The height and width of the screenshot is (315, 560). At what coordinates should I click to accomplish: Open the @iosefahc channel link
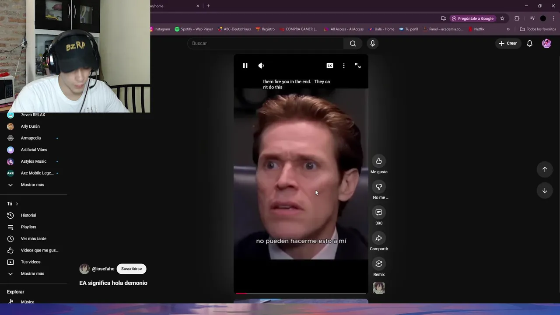[x=103, y=269]
